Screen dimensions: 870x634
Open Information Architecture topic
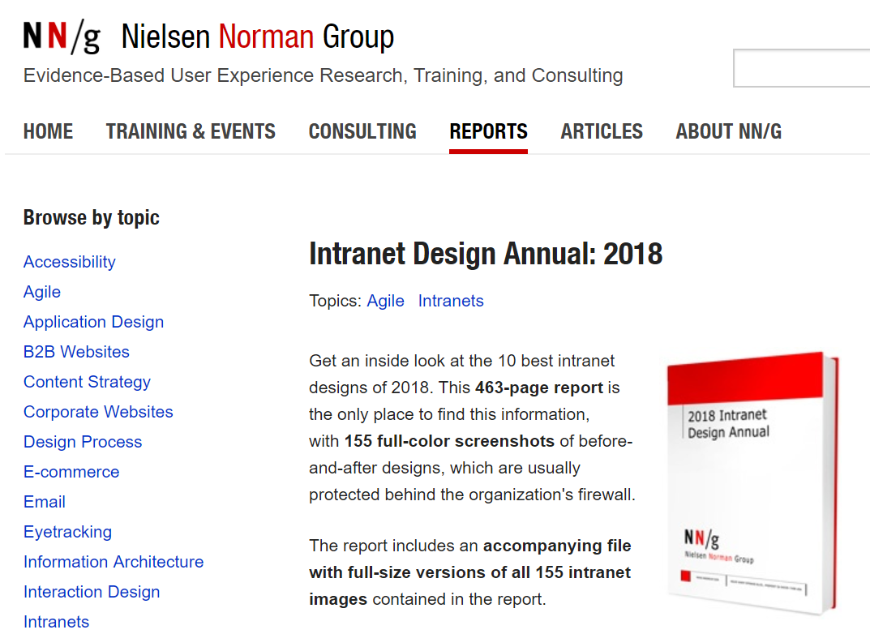pyautogui.click(x=114, y=561)
